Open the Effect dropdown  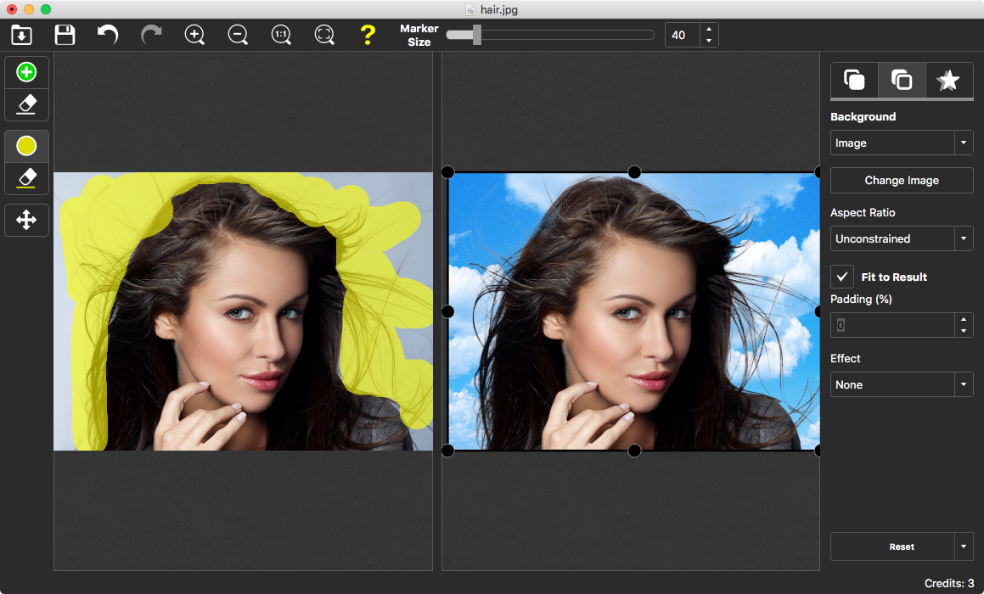[x=964, y=384]
